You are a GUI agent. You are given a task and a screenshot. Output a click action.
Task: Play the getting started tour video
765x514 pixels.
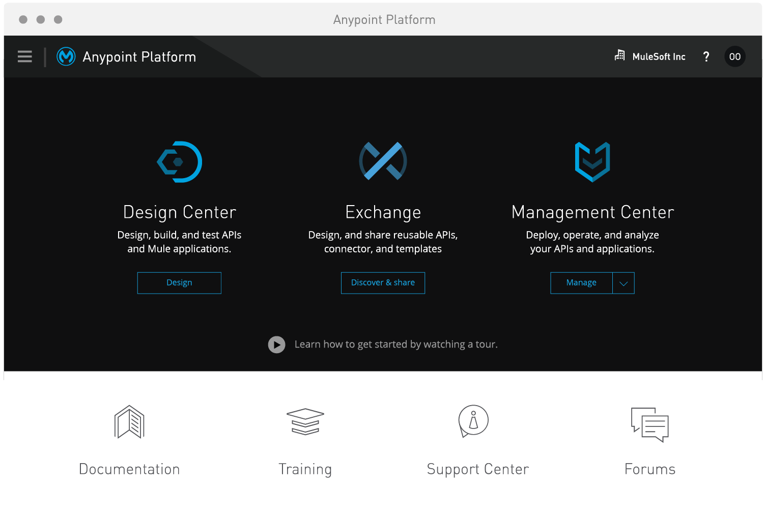[x=277, y=345]
